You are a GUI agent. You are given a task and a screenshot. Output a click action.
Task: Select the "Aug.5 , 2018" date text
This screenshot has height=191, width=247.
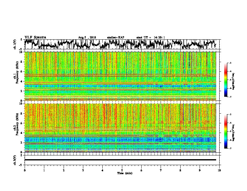(87, 37)
